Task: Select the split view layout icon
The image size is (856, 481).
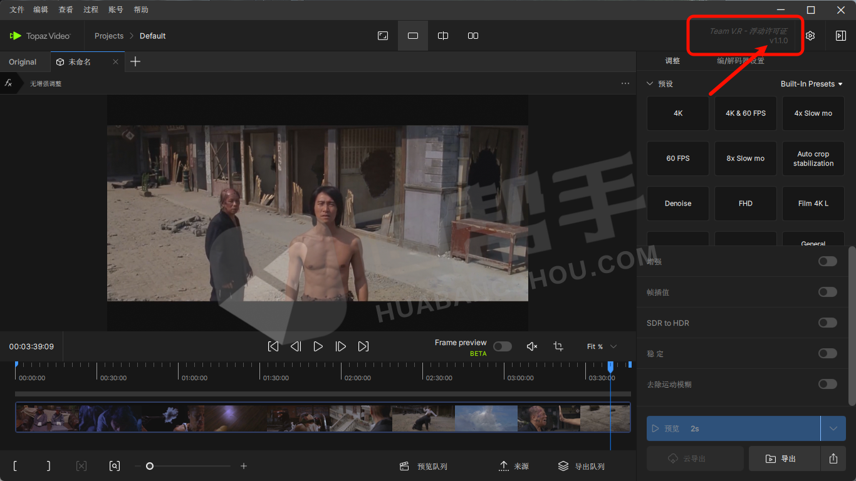Action: point(443,36)
